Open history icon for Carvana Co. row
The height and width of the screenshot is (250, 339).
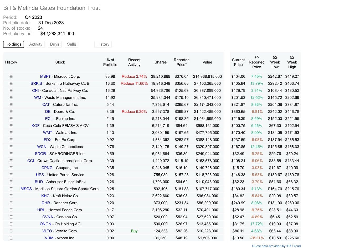coord(11,217)
